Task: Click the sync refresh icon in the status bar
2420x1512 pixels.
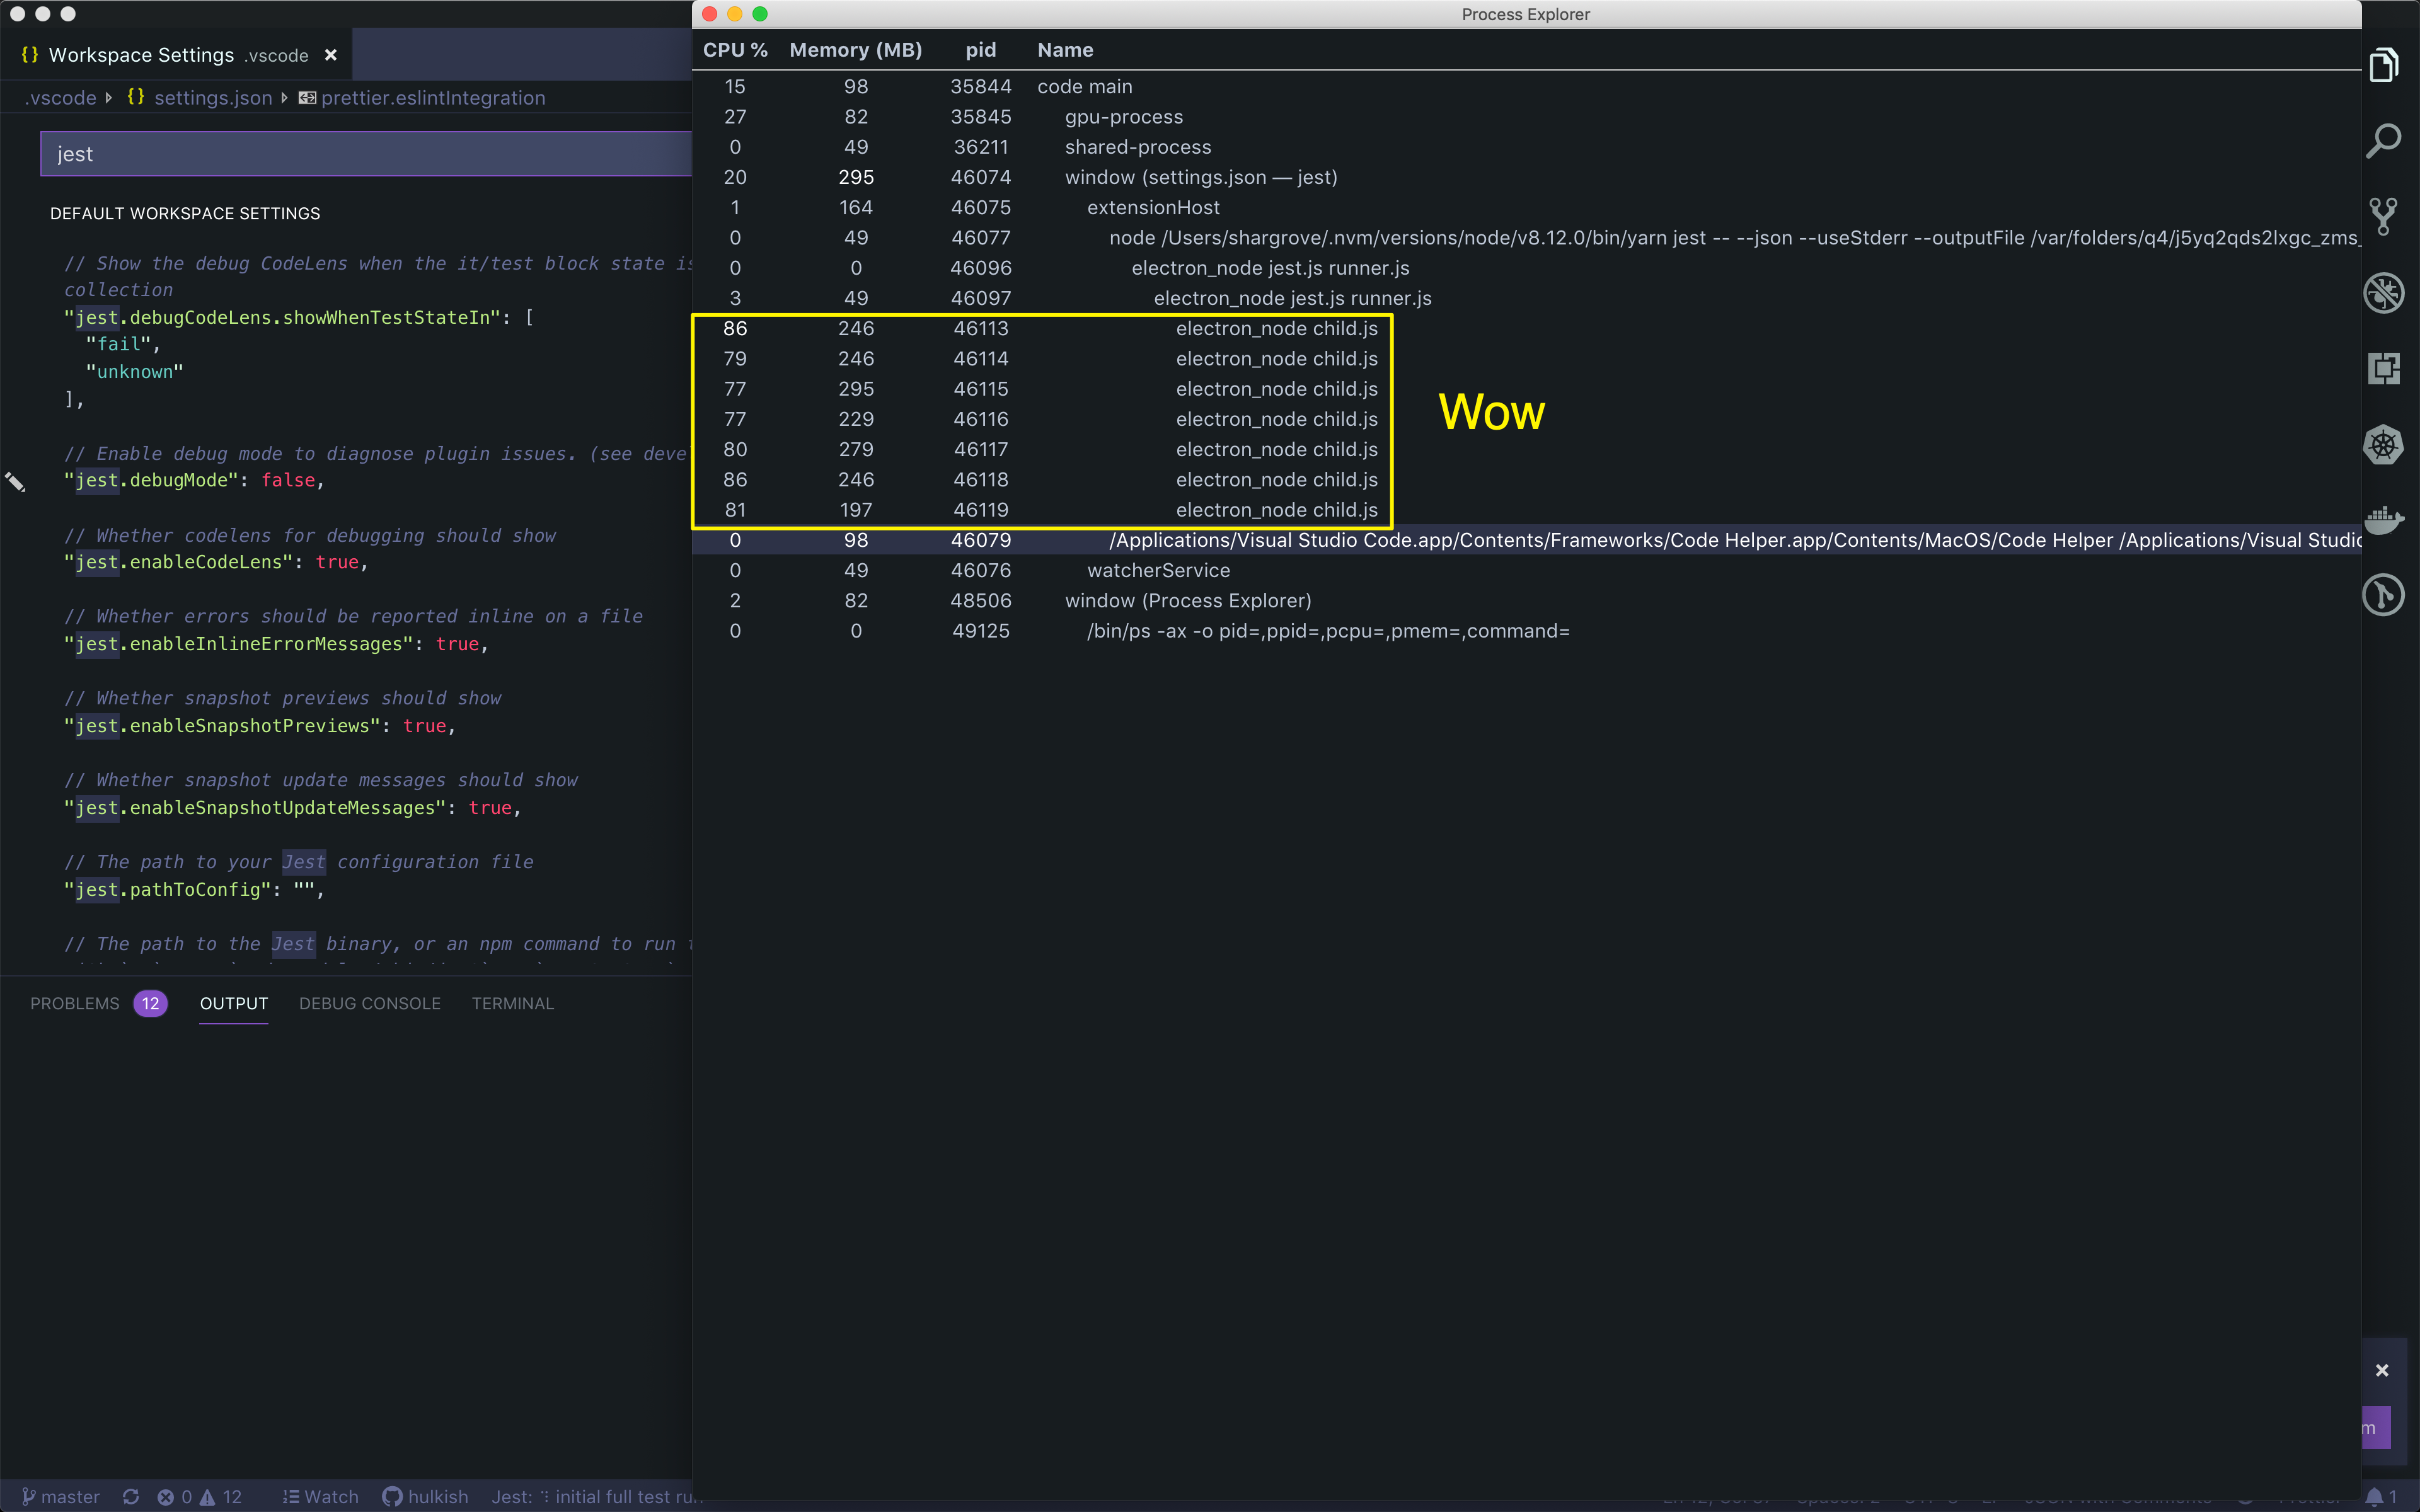Action: (x=131, y=1496)
